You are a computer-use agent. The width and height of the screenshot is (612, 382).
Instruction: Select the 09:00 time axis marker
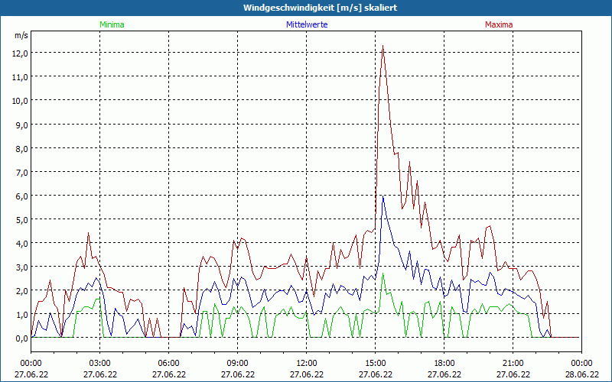click(x=237, y=363)
